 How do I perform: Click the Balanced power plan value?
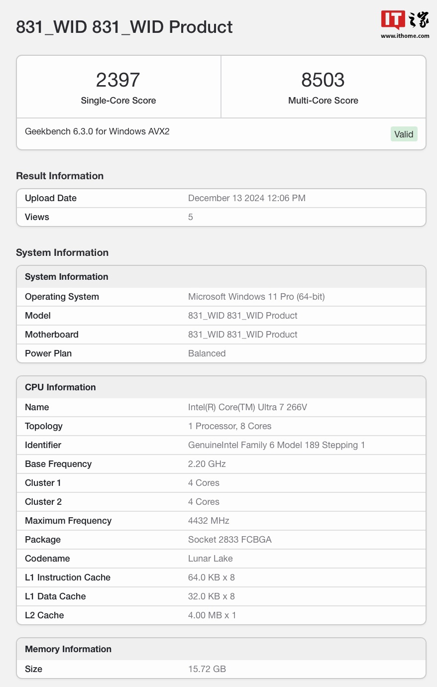point(207,353)
